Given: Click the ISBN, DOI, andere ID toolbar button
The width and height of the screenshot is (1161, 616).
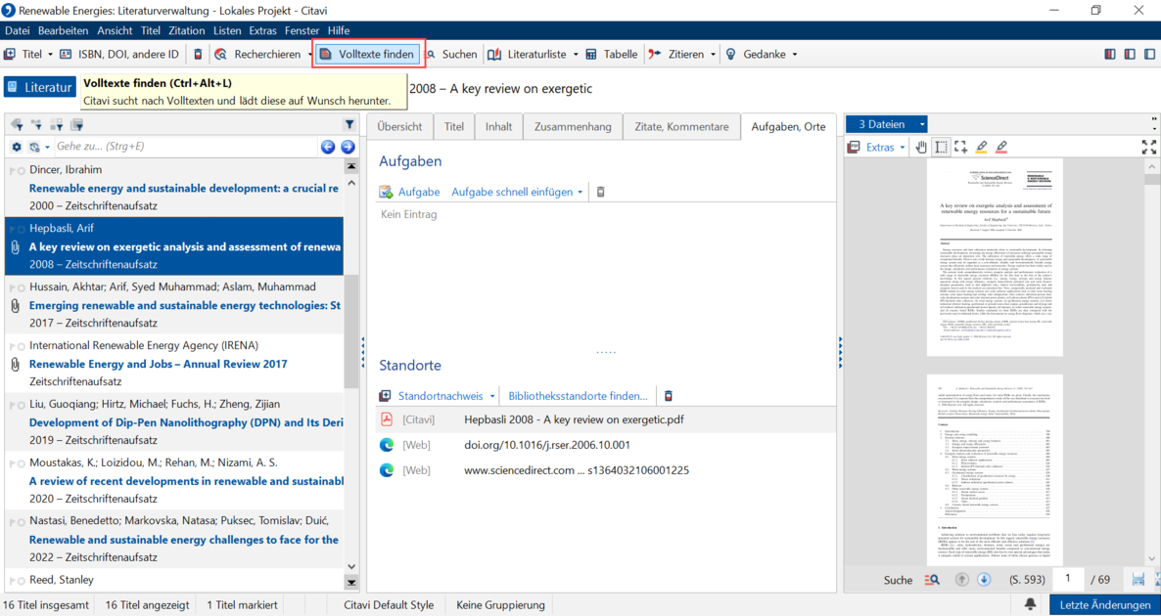Looking at the screenshot, I should [x=119, y=54].
